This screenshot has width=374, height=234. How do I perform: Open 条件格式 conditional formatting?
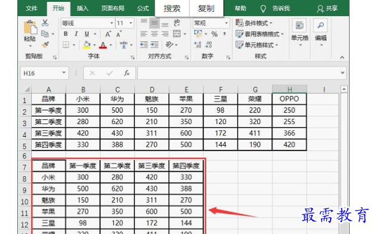click(x=254, y=23)
